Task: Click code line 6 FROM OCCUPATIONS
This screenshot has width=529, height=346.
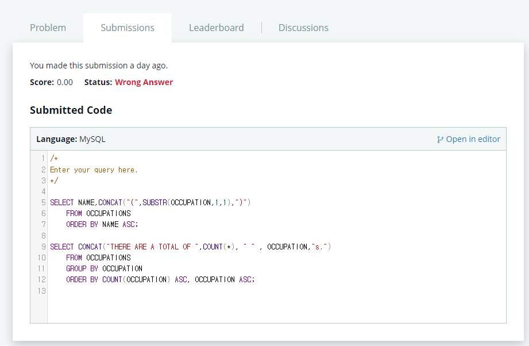Action: pos(99,213)
